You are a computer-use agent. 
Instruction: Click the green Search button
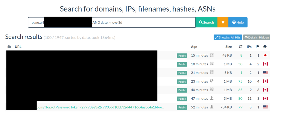(206, 22)
